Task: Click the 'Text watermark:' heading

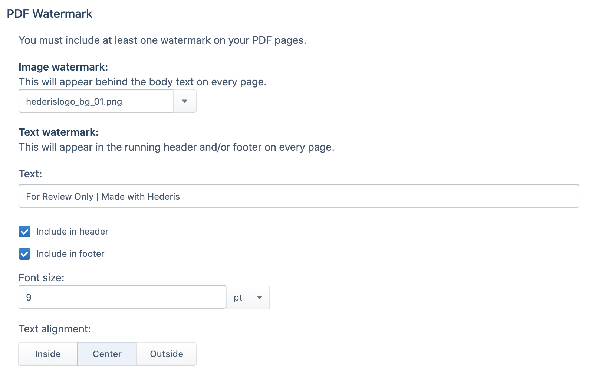Action: [59, 132]
